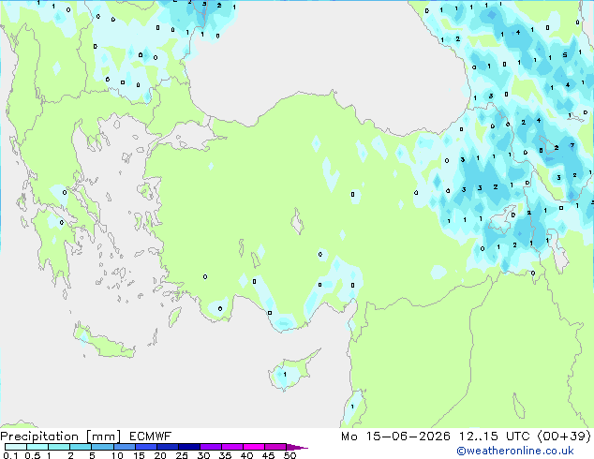
Task: Click the legend label '35'
Action: click(x=225, y=455)
